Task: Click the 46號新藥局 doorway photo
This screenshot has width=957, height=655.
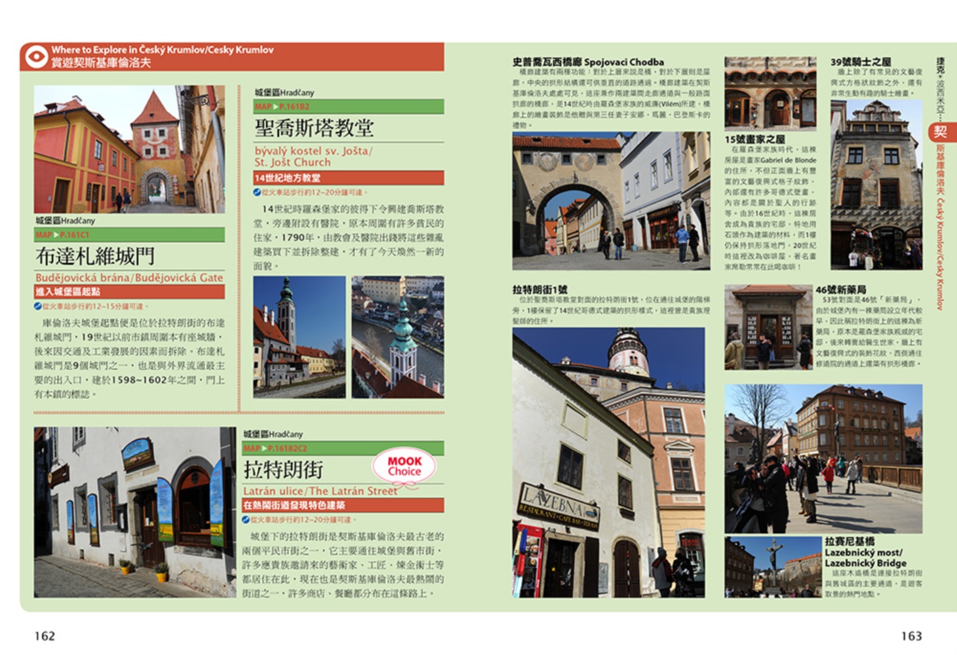Action: [768, 327]
